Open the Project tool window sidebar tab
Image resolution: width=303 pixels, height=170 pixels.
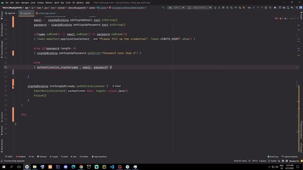(2, 16)
